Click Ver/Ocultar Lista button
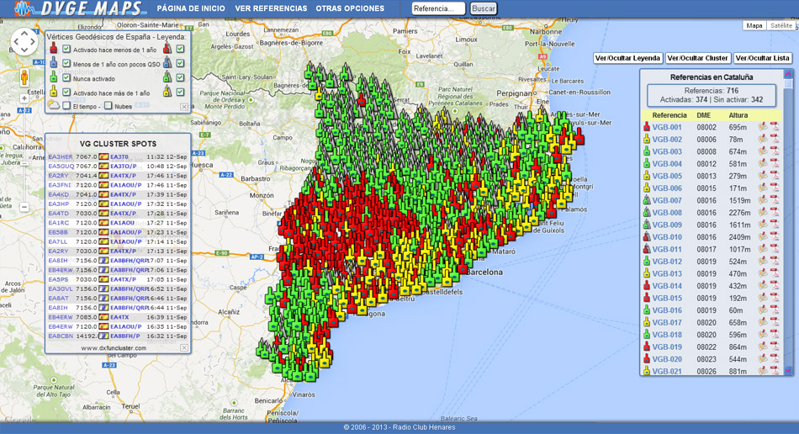 coord(762,58)
